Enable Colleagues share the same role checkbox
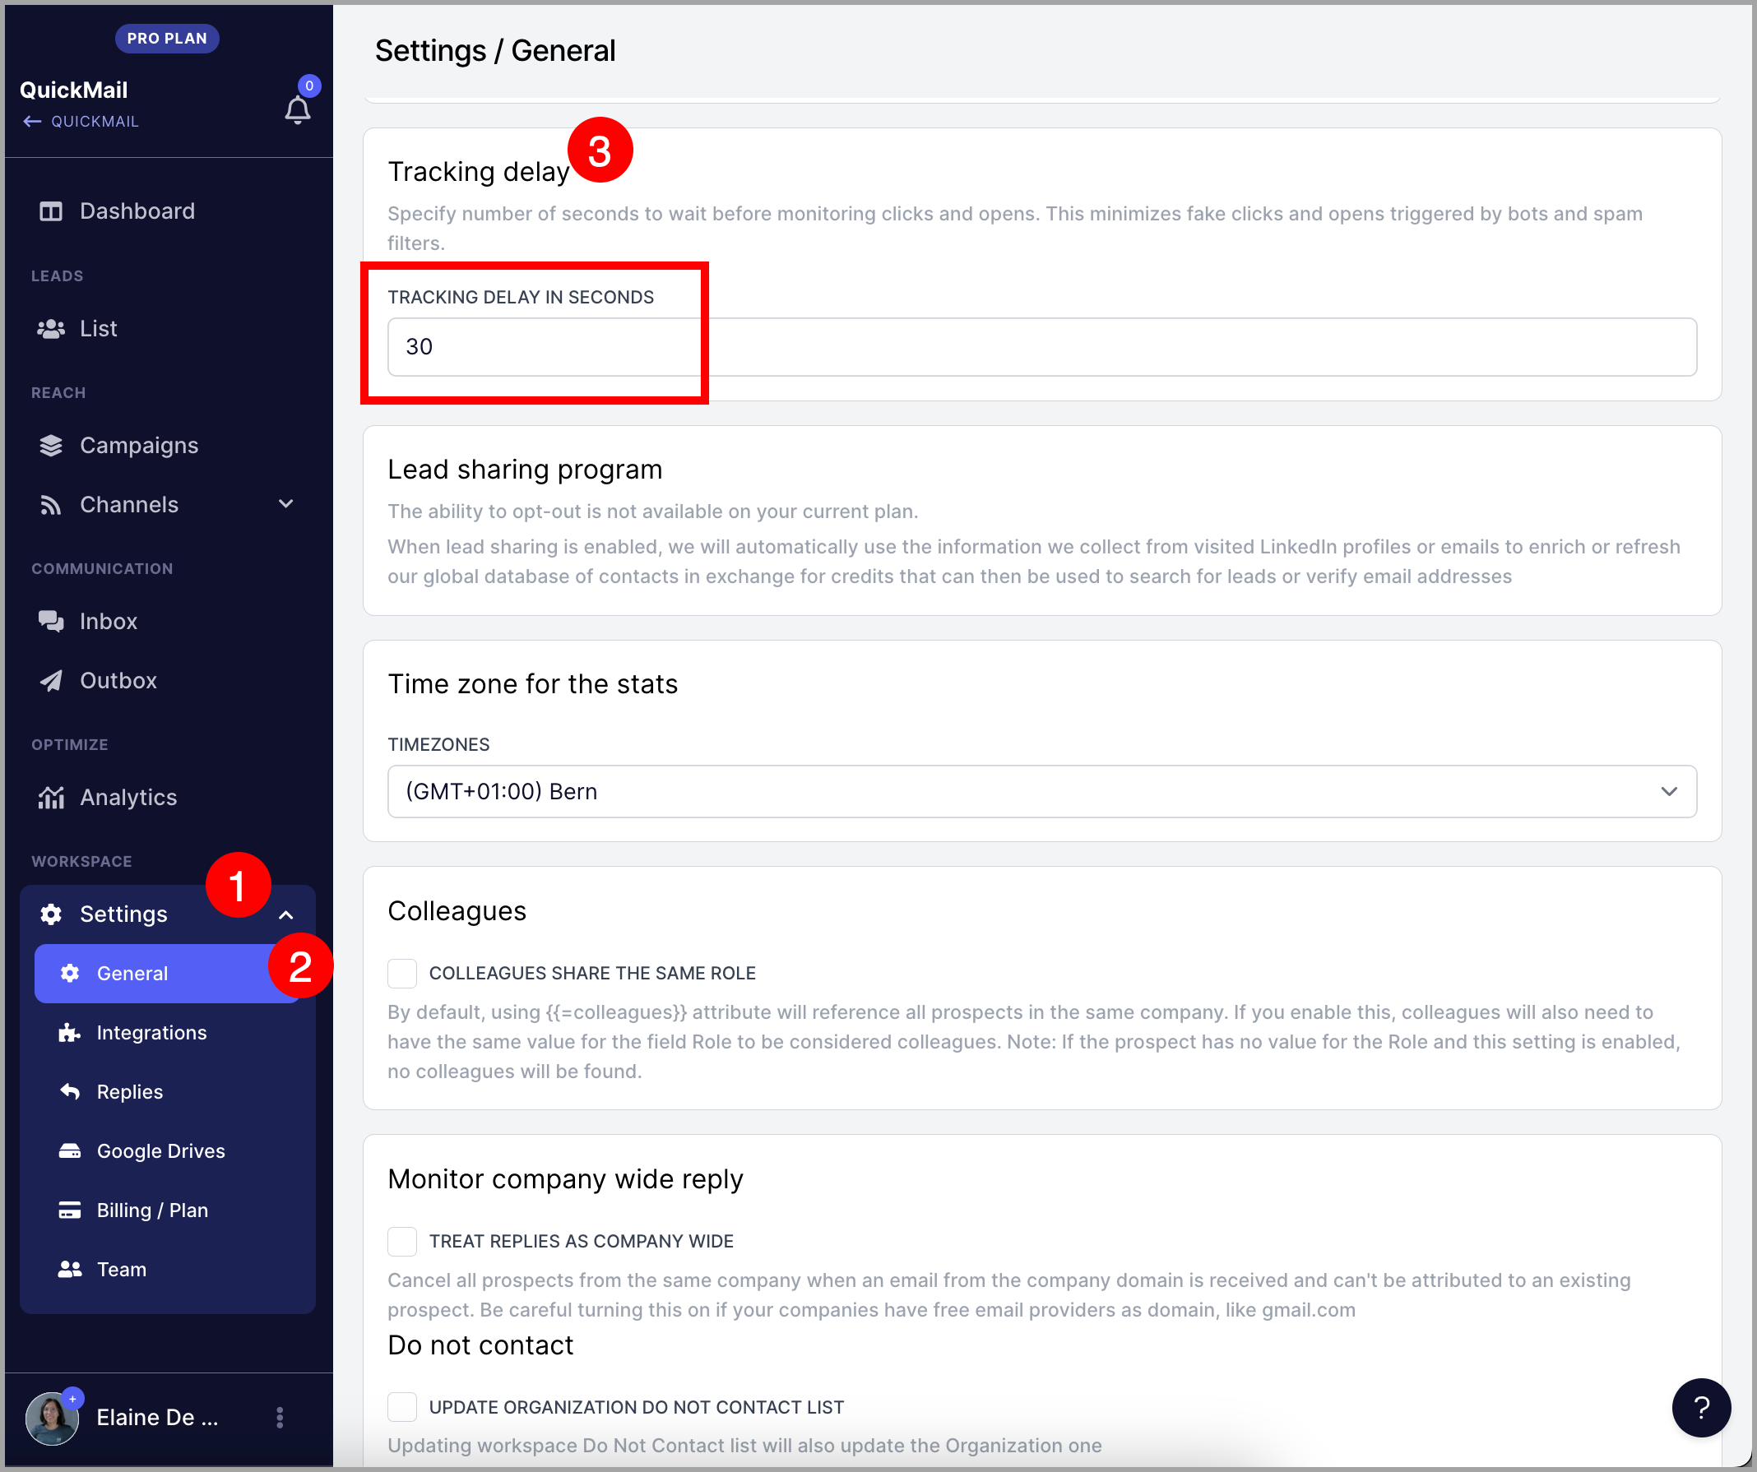The width and height of the screenshot is (1757, 1472). (x=402, y=974)
